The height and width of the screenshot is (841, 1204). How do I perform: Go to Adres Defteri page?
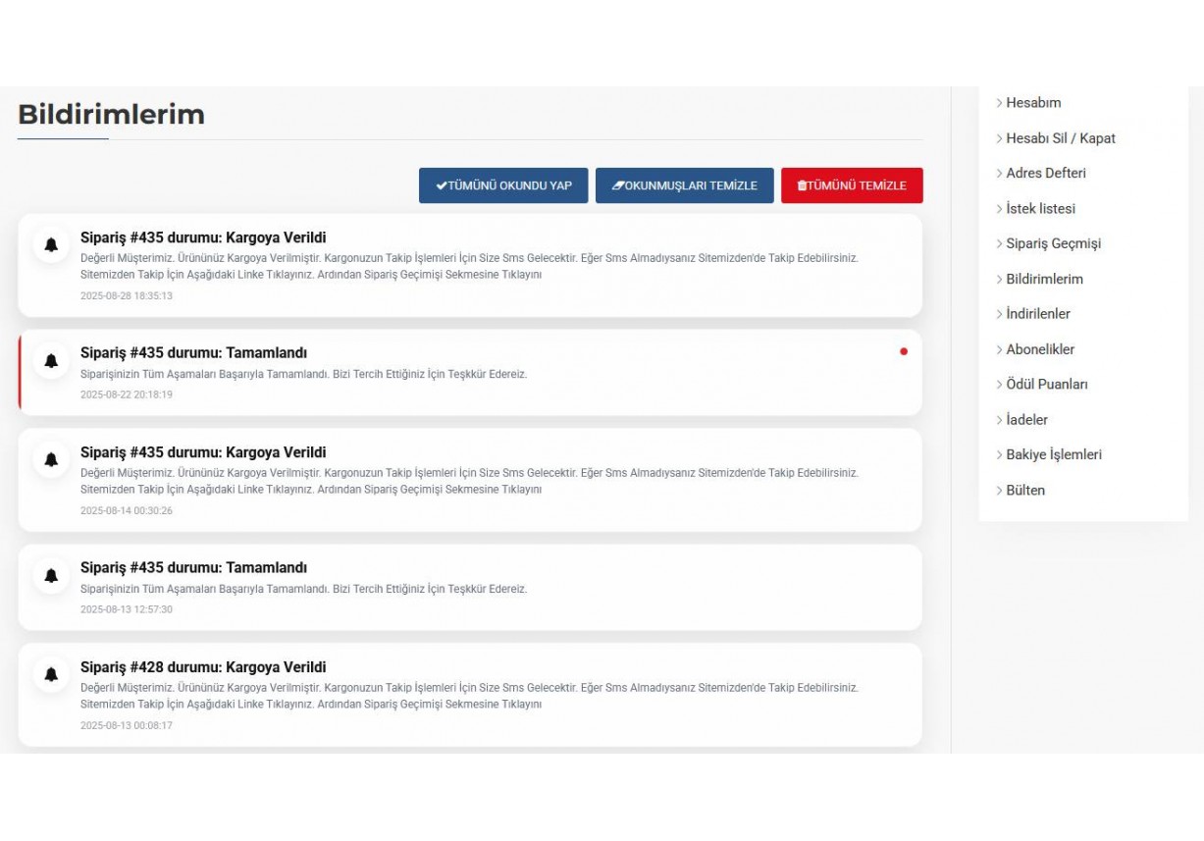tap(1045, 174)
